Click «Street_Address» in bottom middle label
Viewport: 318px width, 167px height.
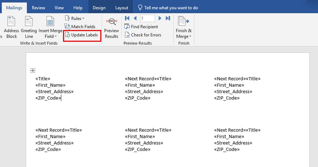[144, 143]
